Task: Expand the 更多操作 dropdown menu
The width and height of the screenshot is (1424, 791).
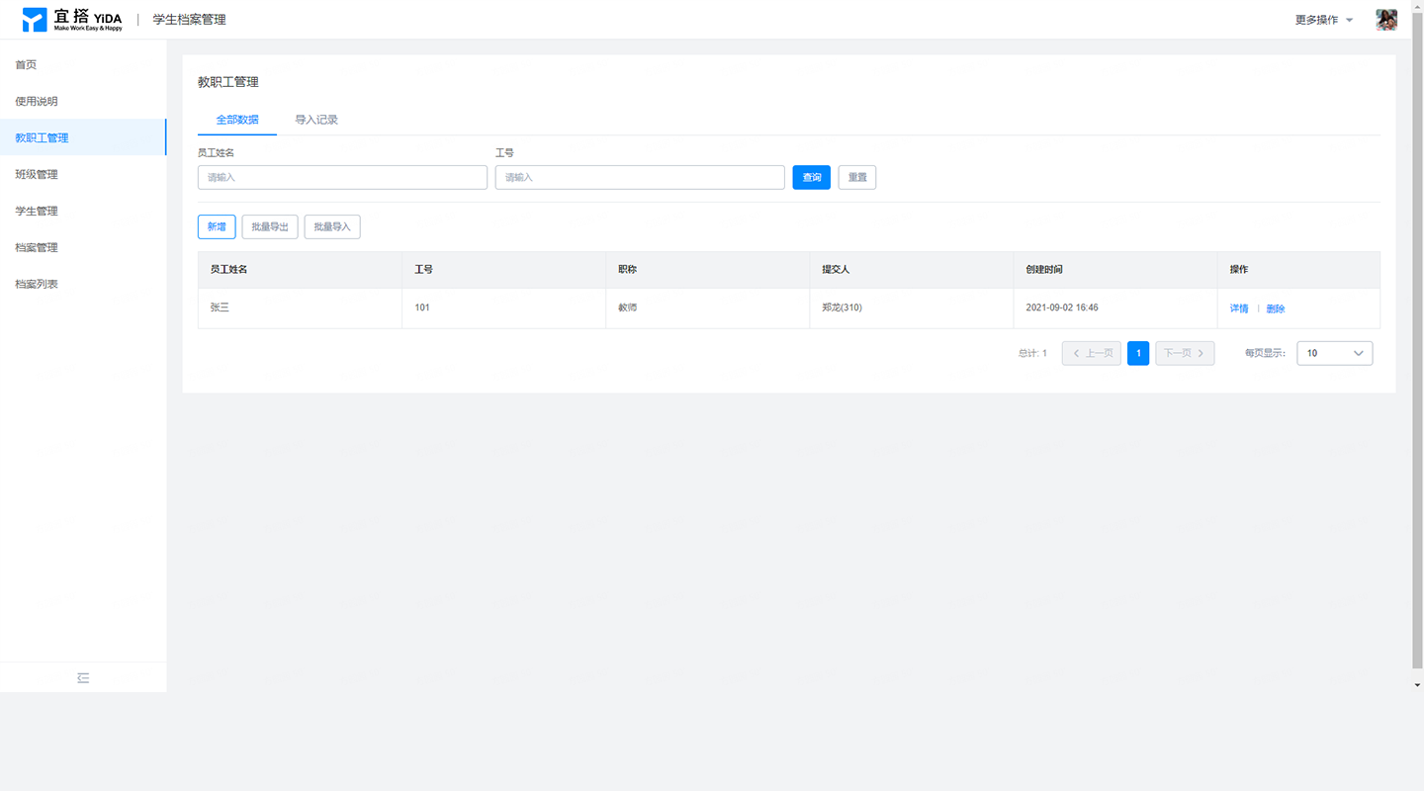Action: coord(1324,20)
